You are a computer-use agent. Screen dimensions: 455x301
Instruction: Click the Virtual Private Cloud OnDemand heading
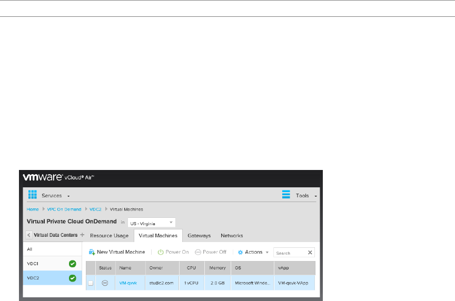coord(72,221)
